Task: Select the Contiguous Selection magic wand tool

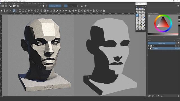Action: (x=91, y=11)
